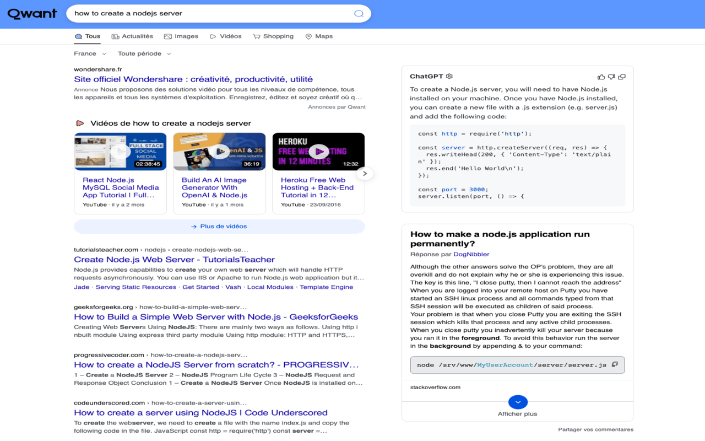Click the search magnifier icon

click(359, 14)
